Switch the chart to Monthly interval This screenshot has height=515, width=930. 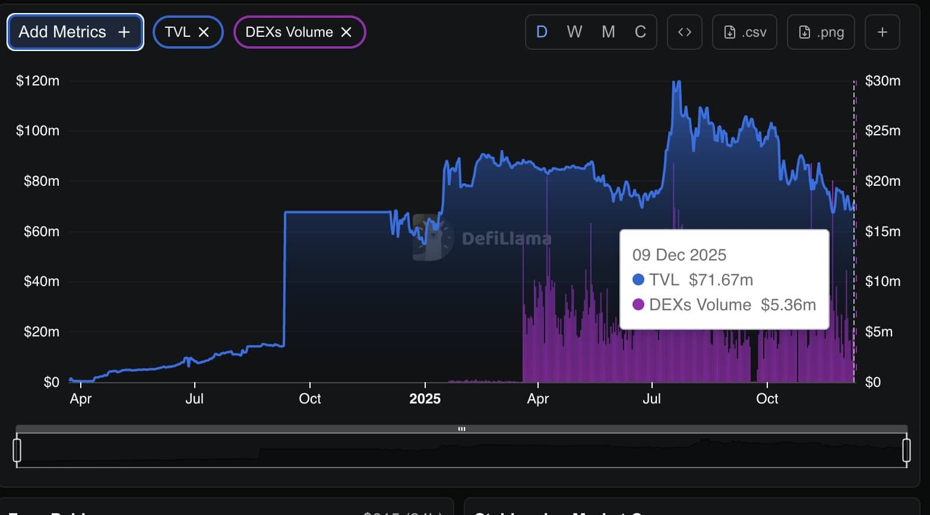point(607,32)
